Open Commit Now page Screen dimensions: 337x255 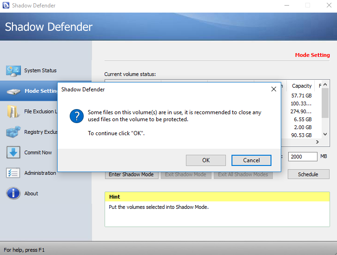[x=38, y=152]
